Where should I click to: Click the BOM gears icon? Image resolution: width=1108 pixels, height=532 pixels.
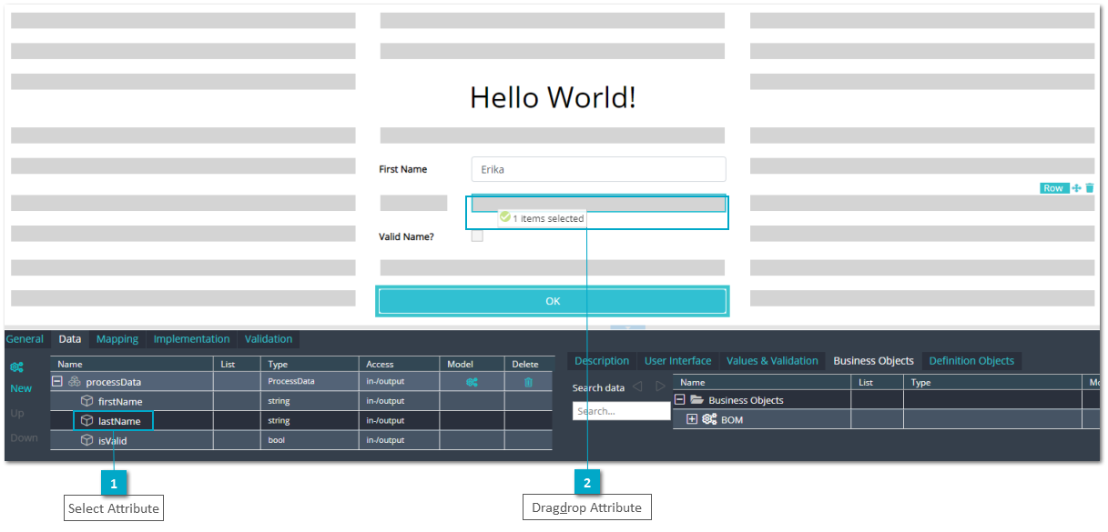coord(709,419)
